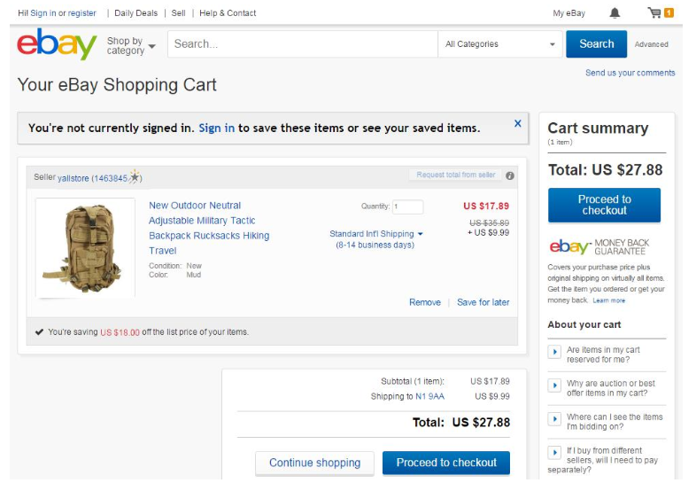Click the blue Search button
This screenshot has height=483, width=696.
coord(596,44)
